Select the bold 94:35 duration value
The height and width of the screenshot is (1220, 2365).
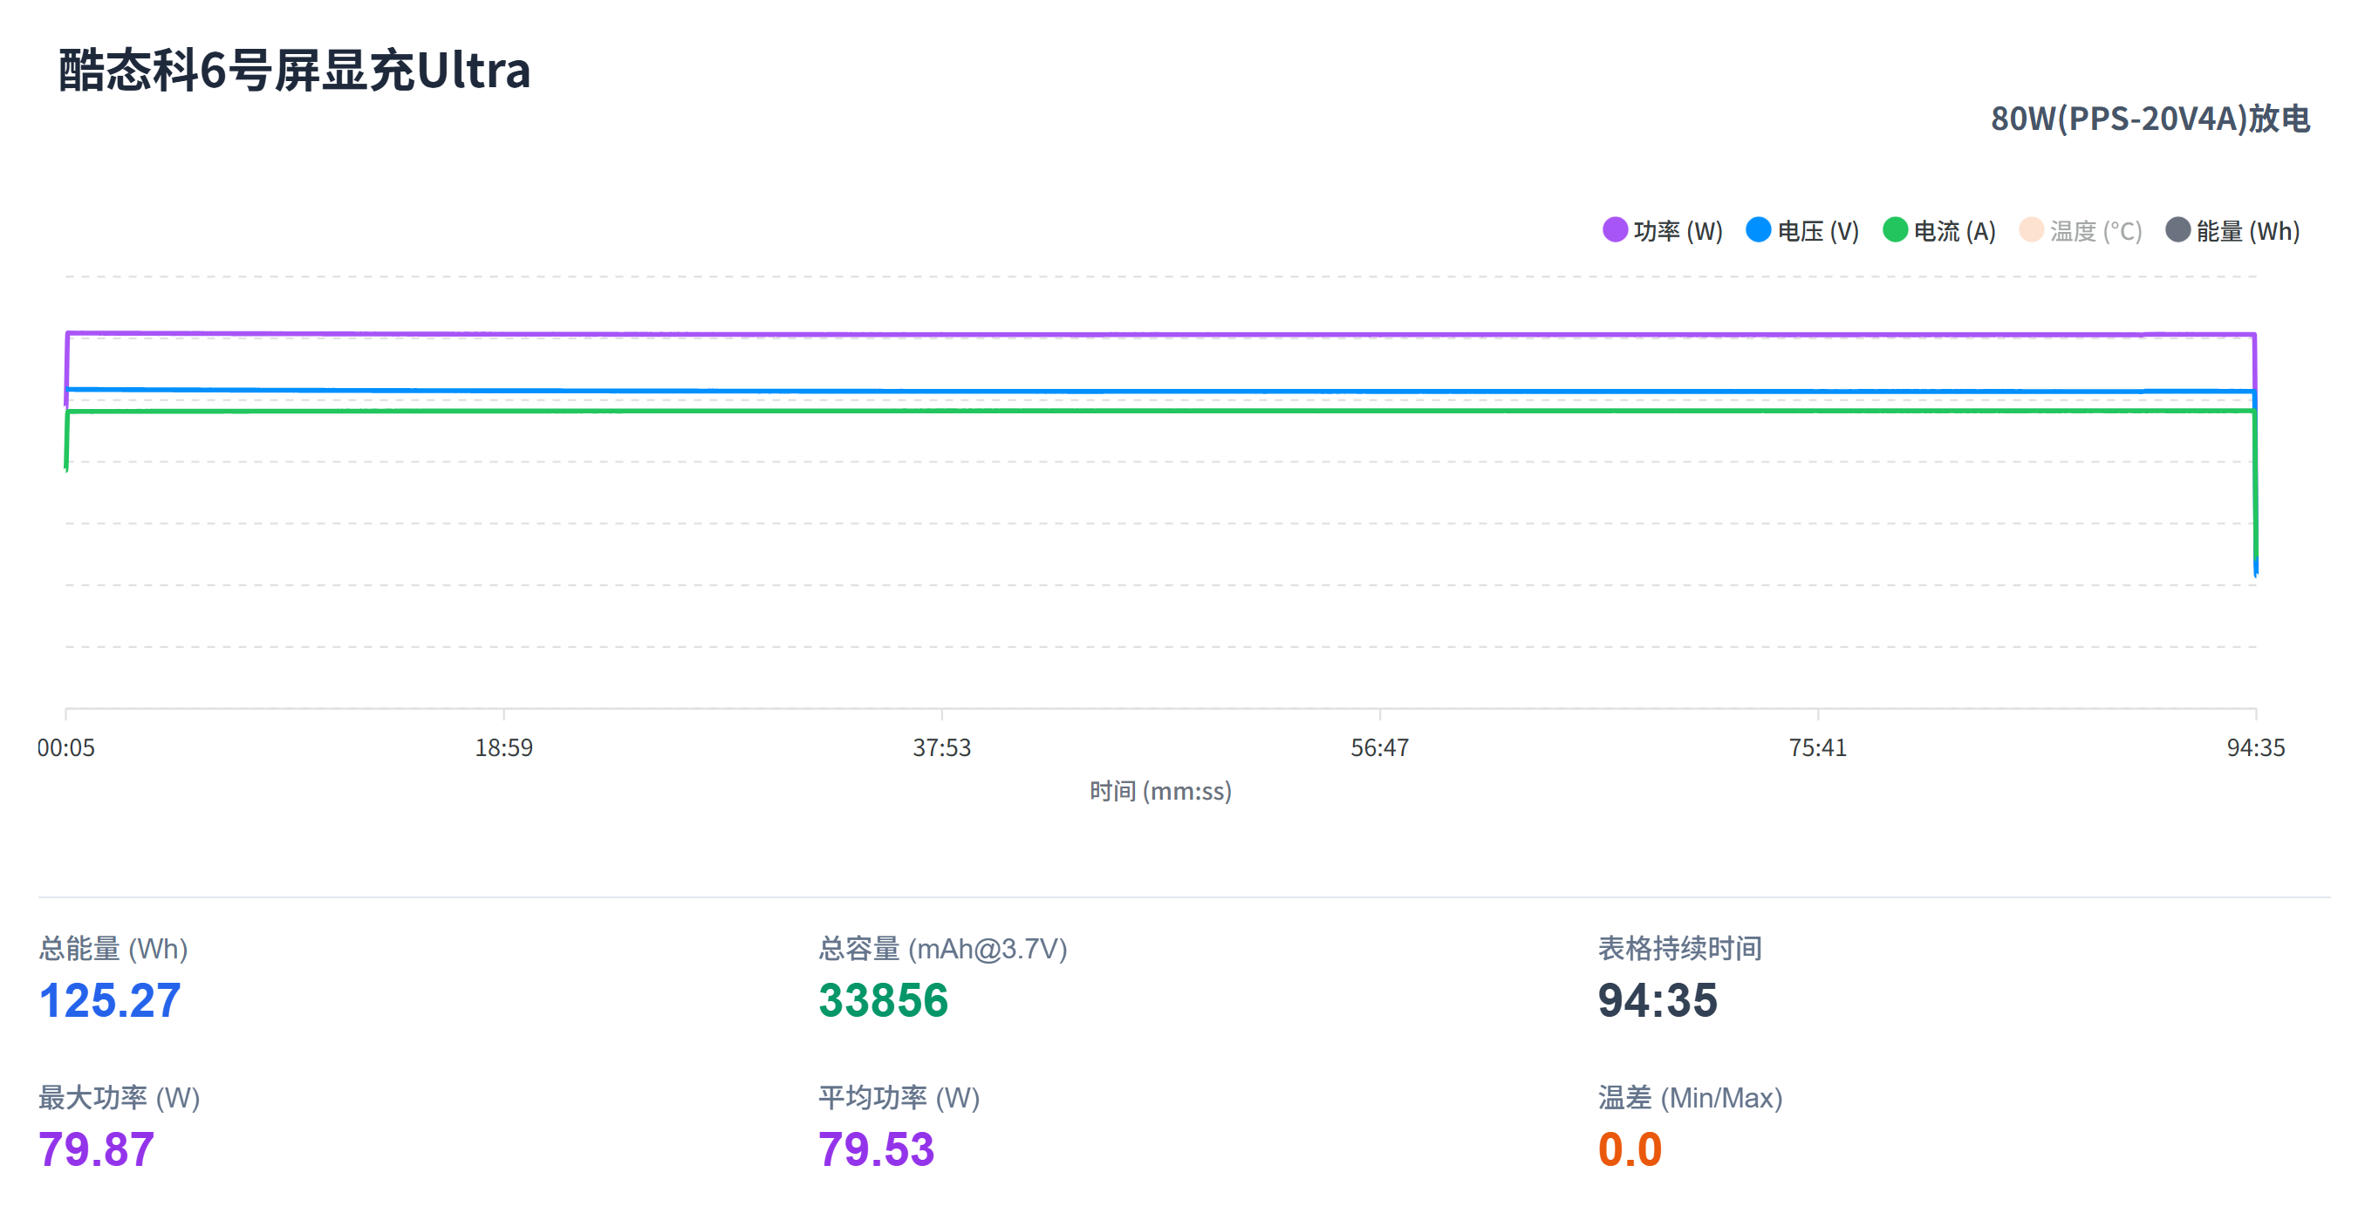click(x=1658, y=1000)
